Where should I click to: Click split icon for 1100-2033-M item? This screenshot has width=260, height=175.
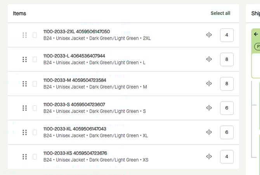(209, 84)
